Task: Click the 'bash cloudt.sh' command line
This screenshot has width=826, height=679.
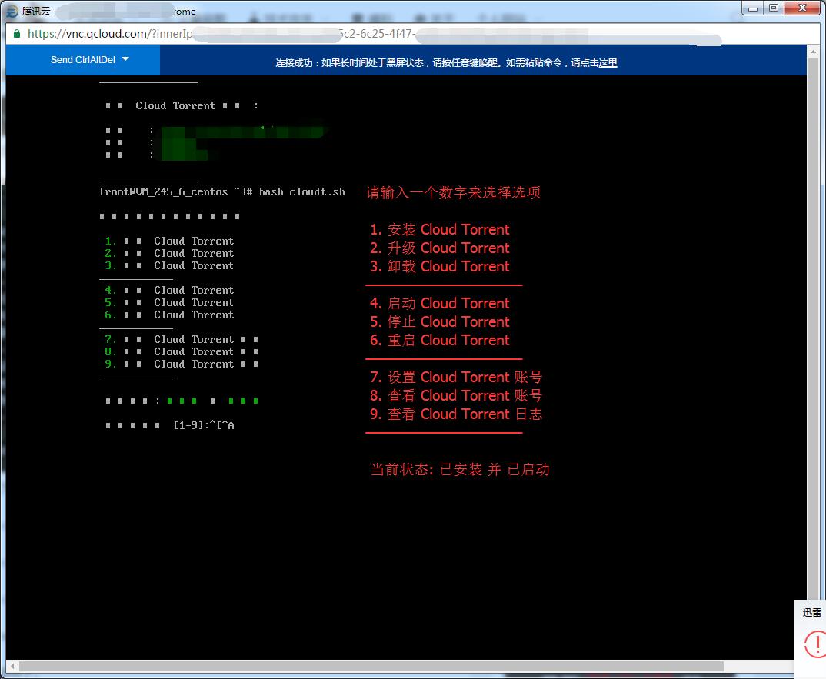Action: coord(222,191)
